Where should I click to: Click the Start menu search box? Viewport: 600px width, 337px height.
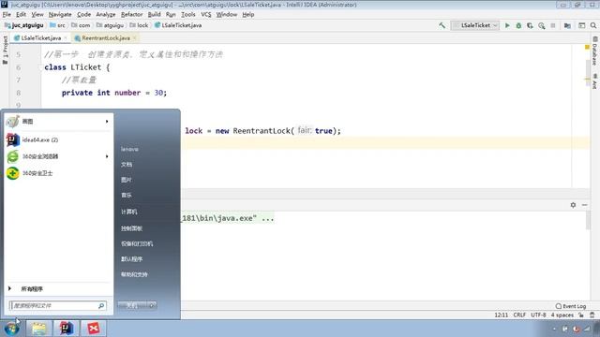click(x=58, y=306)
